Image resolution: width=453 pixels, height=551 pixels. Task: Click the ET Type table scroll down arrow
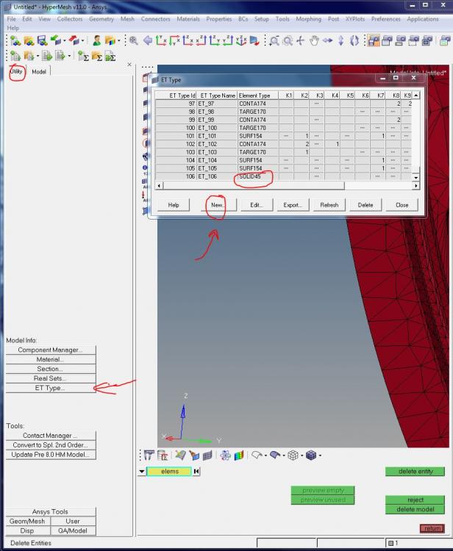pyautogui.click(x=415, y=178)
